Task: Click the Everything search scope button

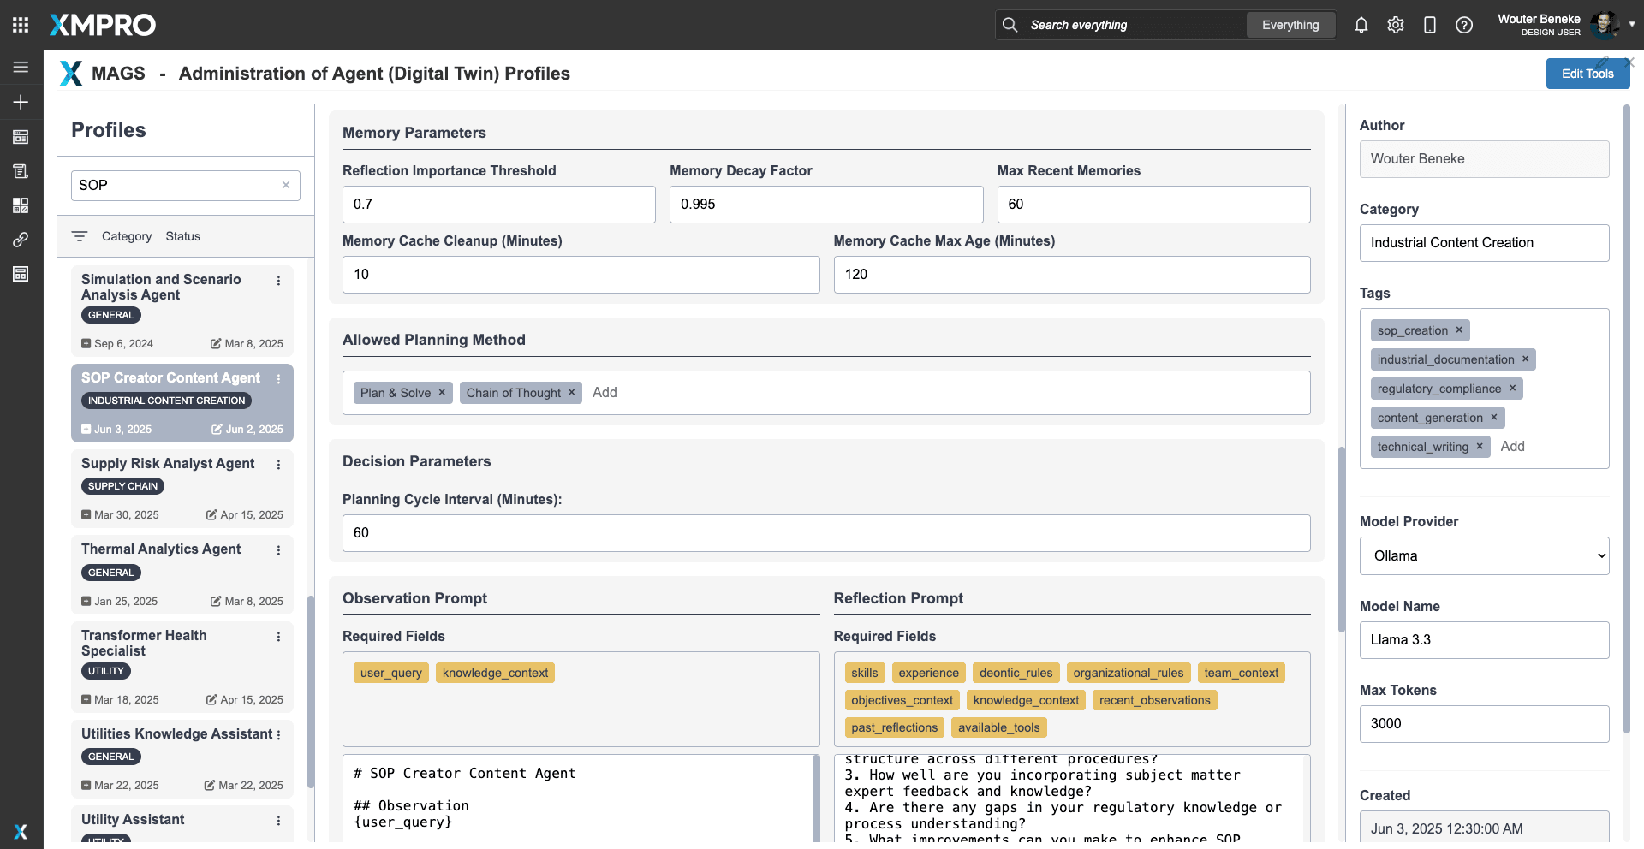Action: pos(1290,25)
